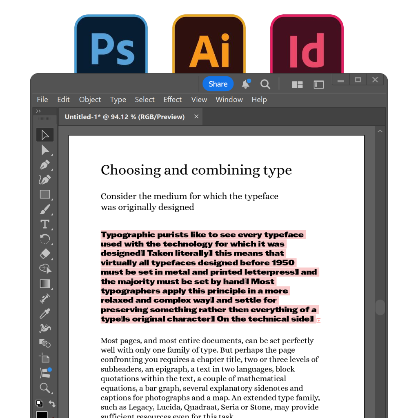Reset to default fill and stroke

[40, 404]
